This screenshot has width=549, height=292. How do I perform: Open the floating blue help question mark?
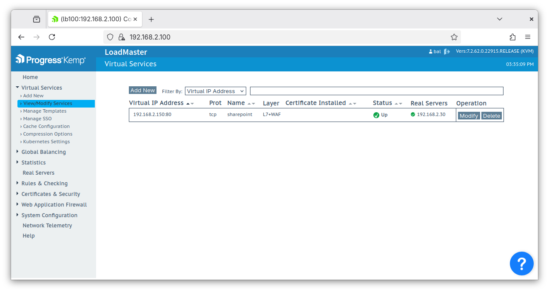click(521, 264)
